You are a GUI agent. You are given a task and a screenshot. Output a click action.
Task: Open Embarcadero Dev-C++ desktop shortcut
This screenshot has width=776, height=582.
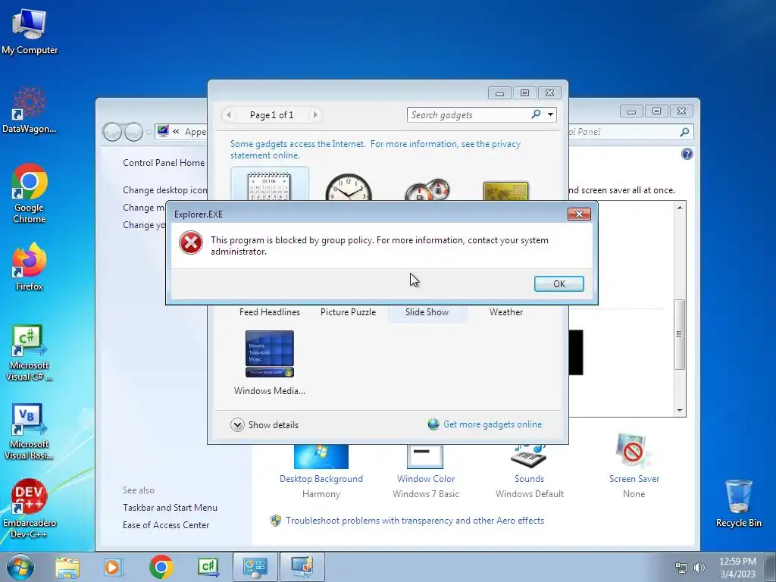point(30,508)
